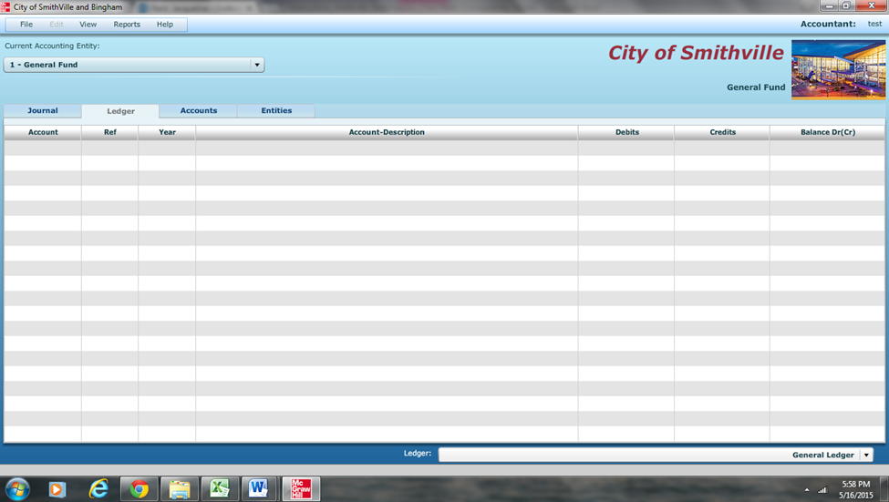This screenshot has height=502, width=889.
Task: Click the Debits column header
Action: [x=627, y=132]
